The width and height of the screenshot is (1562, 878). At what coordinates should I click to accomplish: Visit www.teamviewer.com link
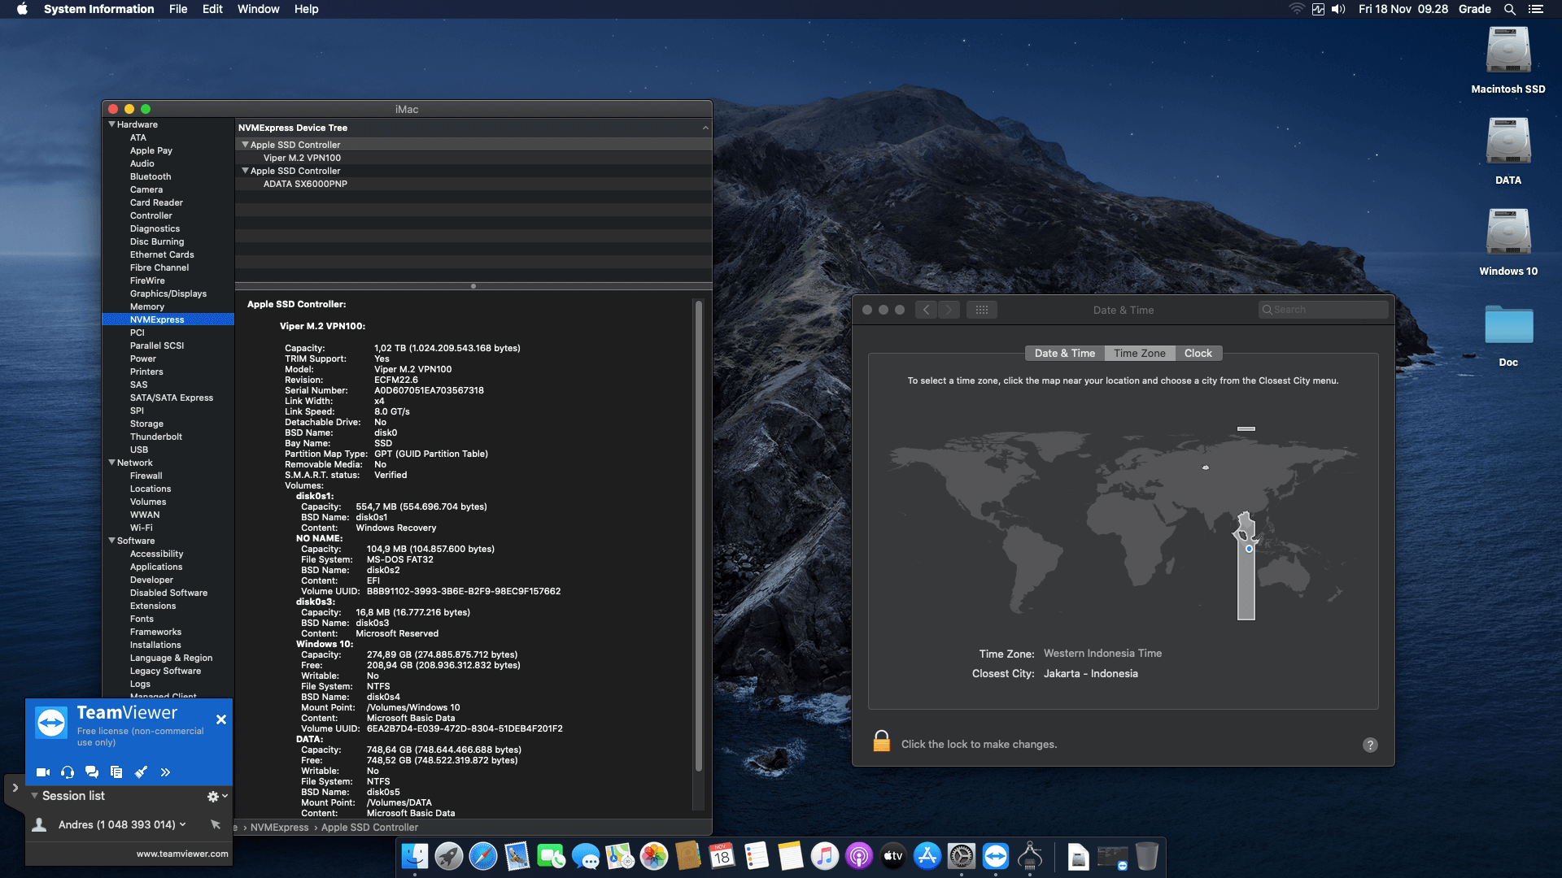pos(181,854)
